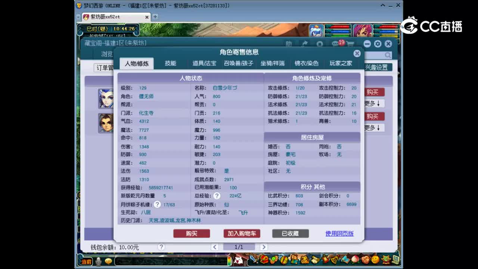Viewport: 478px width, 269px height.
Task: Switch to the 坐骑/祥瑞 tab
Action: pyautogui.click(x=273, y=64)
